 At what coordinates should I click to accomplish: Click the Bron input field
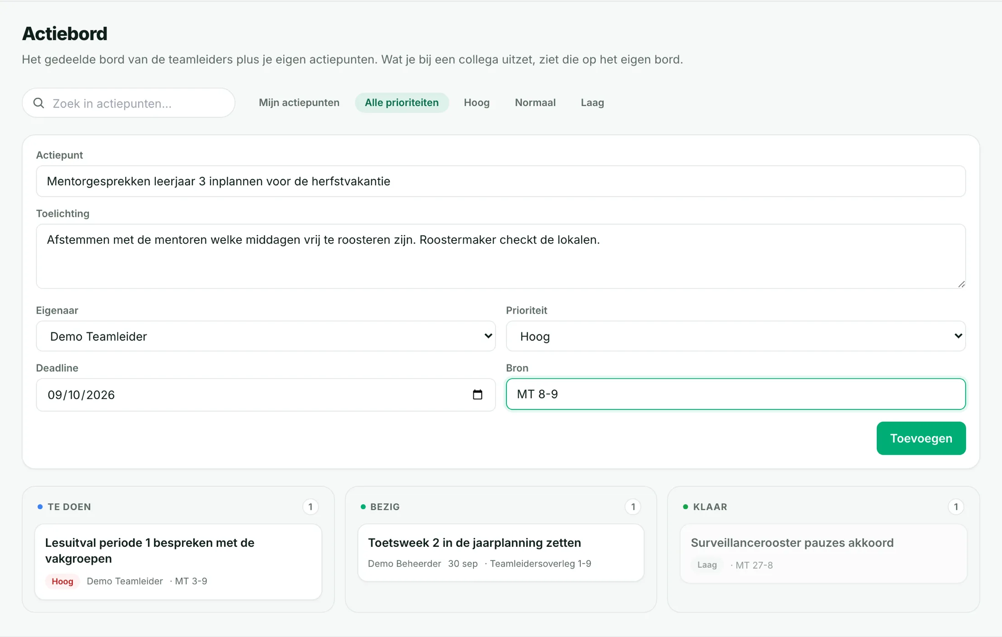(x=736, y=394)
